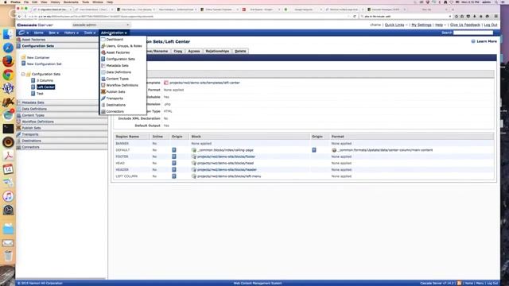Open the Cascade logo dropdown in navigation bar

tap(23, 33)
